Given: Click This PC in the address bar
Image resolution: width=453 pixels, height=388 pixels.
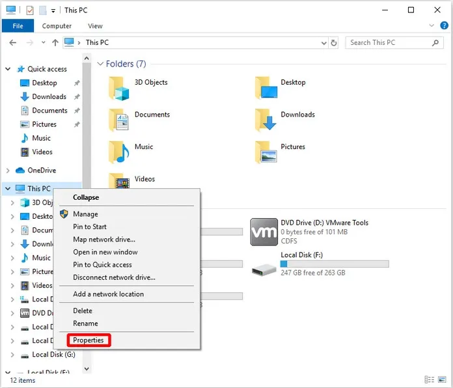Looking at the screenshot, I should click(97, 43).
